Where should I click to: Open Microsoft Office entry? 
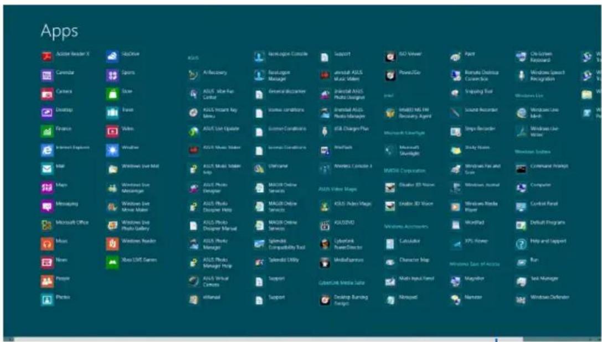(65, 225)
